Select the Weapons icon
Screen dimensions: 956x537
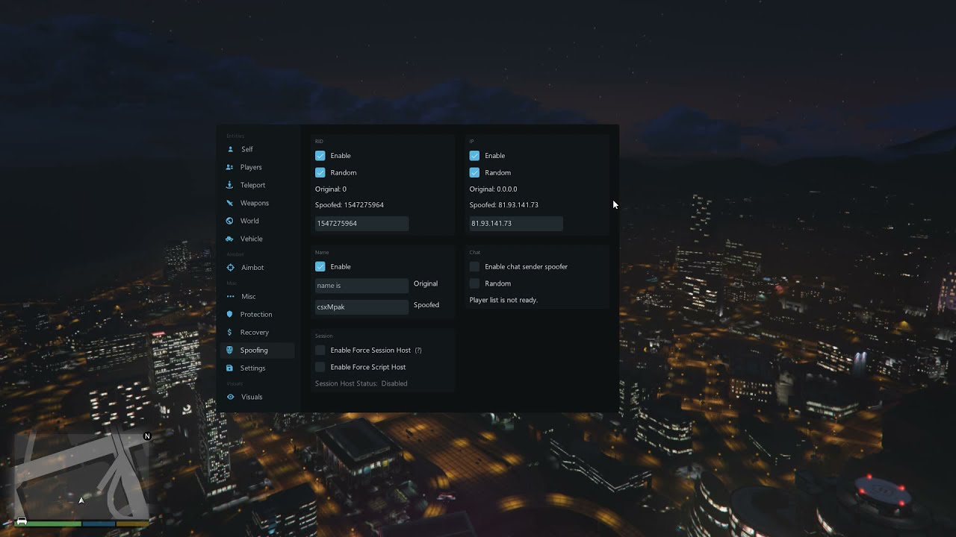click(x=230, y=203)
